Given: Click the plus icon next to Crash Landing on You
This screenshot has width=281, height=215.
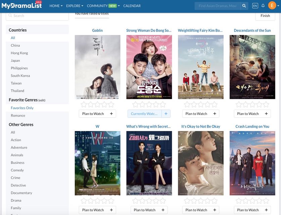Looking at the screenshot, I should click(x=266, y=209).
